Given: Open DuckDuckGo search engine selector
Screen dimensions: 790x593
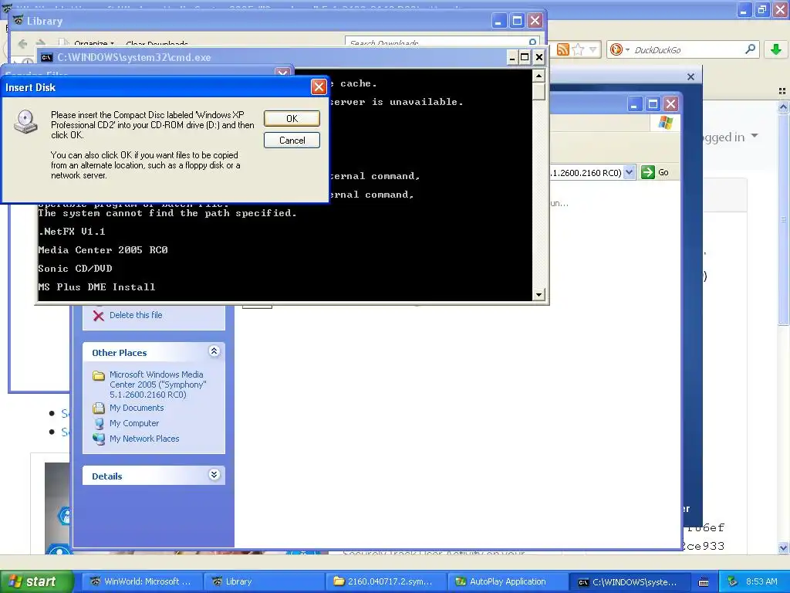Looking at the screenshot, I should coord(620,49).
